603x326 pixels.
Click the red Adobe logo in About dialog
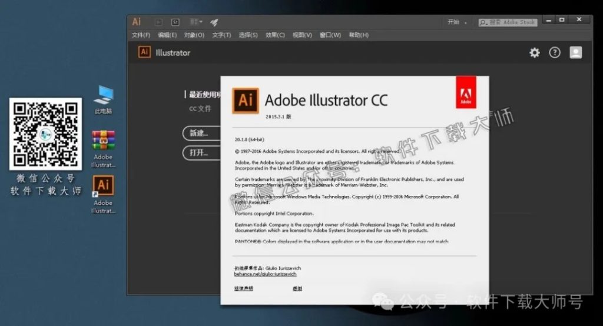point(466,92)
